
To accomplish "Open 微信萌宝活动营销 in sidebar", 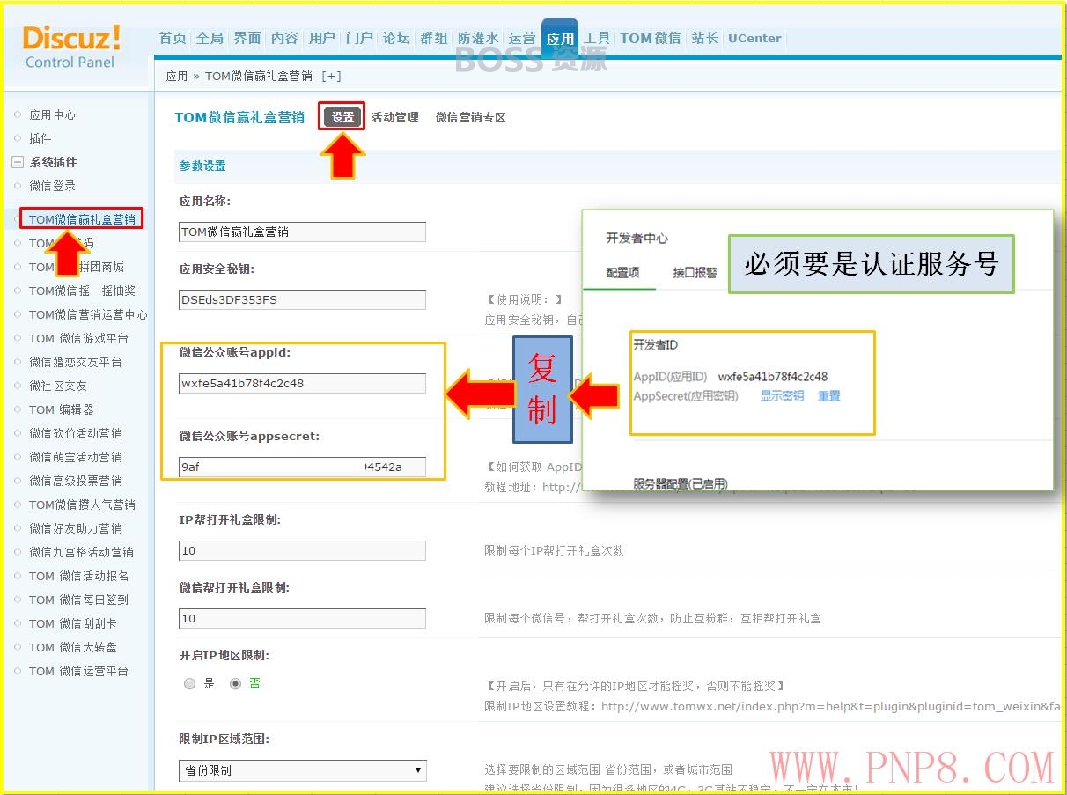I will point(76,457).
